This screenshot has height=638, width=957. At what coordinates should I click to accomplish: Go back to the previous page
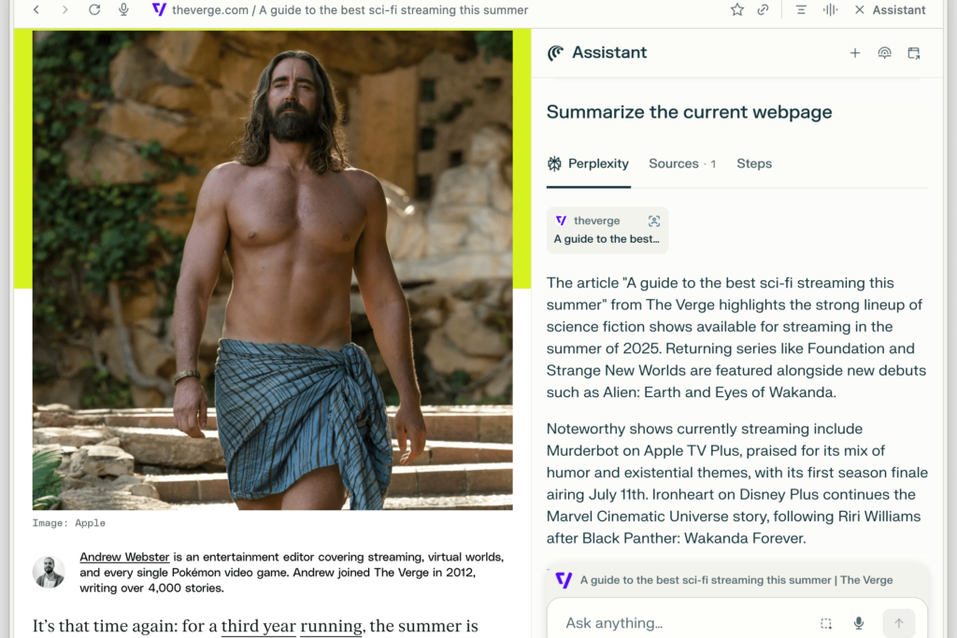click(x=36, y=10)
